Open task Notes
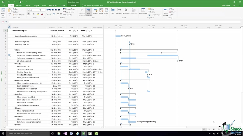The image size is (243, 136). pyautogui.click(x=151, y=9)
